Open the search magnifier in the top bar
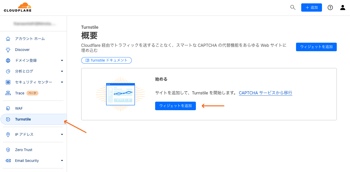Viewport: 350px width, 172px height. (293, 8)
